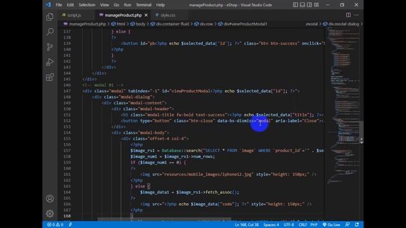Click div.container-fluid breadcrumb item
The width and height of the screenshot is (406, 228).
click(173, 24)
